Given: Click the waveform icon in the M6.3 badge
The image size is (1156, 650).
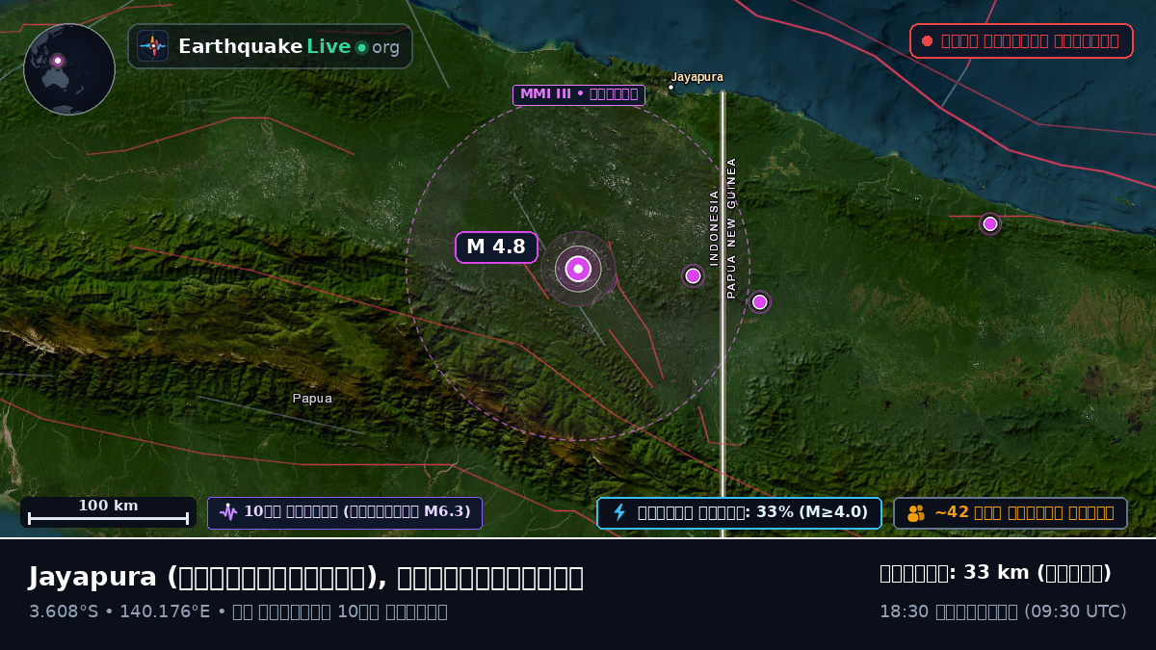Looking at the screenshot, I should [228, 512].
